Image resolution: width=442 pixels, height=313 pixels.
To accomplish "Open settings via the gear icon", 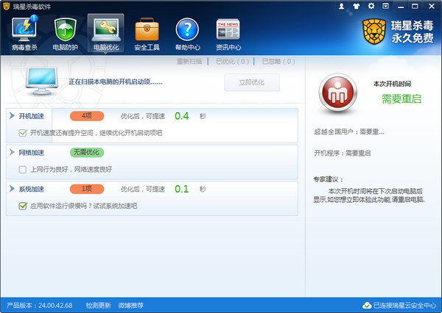I will point(371,6).
